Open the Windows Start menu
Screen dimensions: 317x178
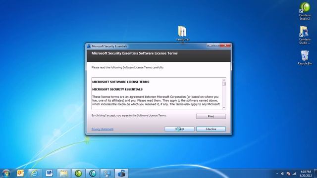pyautogui.click(x=6, y=174)
